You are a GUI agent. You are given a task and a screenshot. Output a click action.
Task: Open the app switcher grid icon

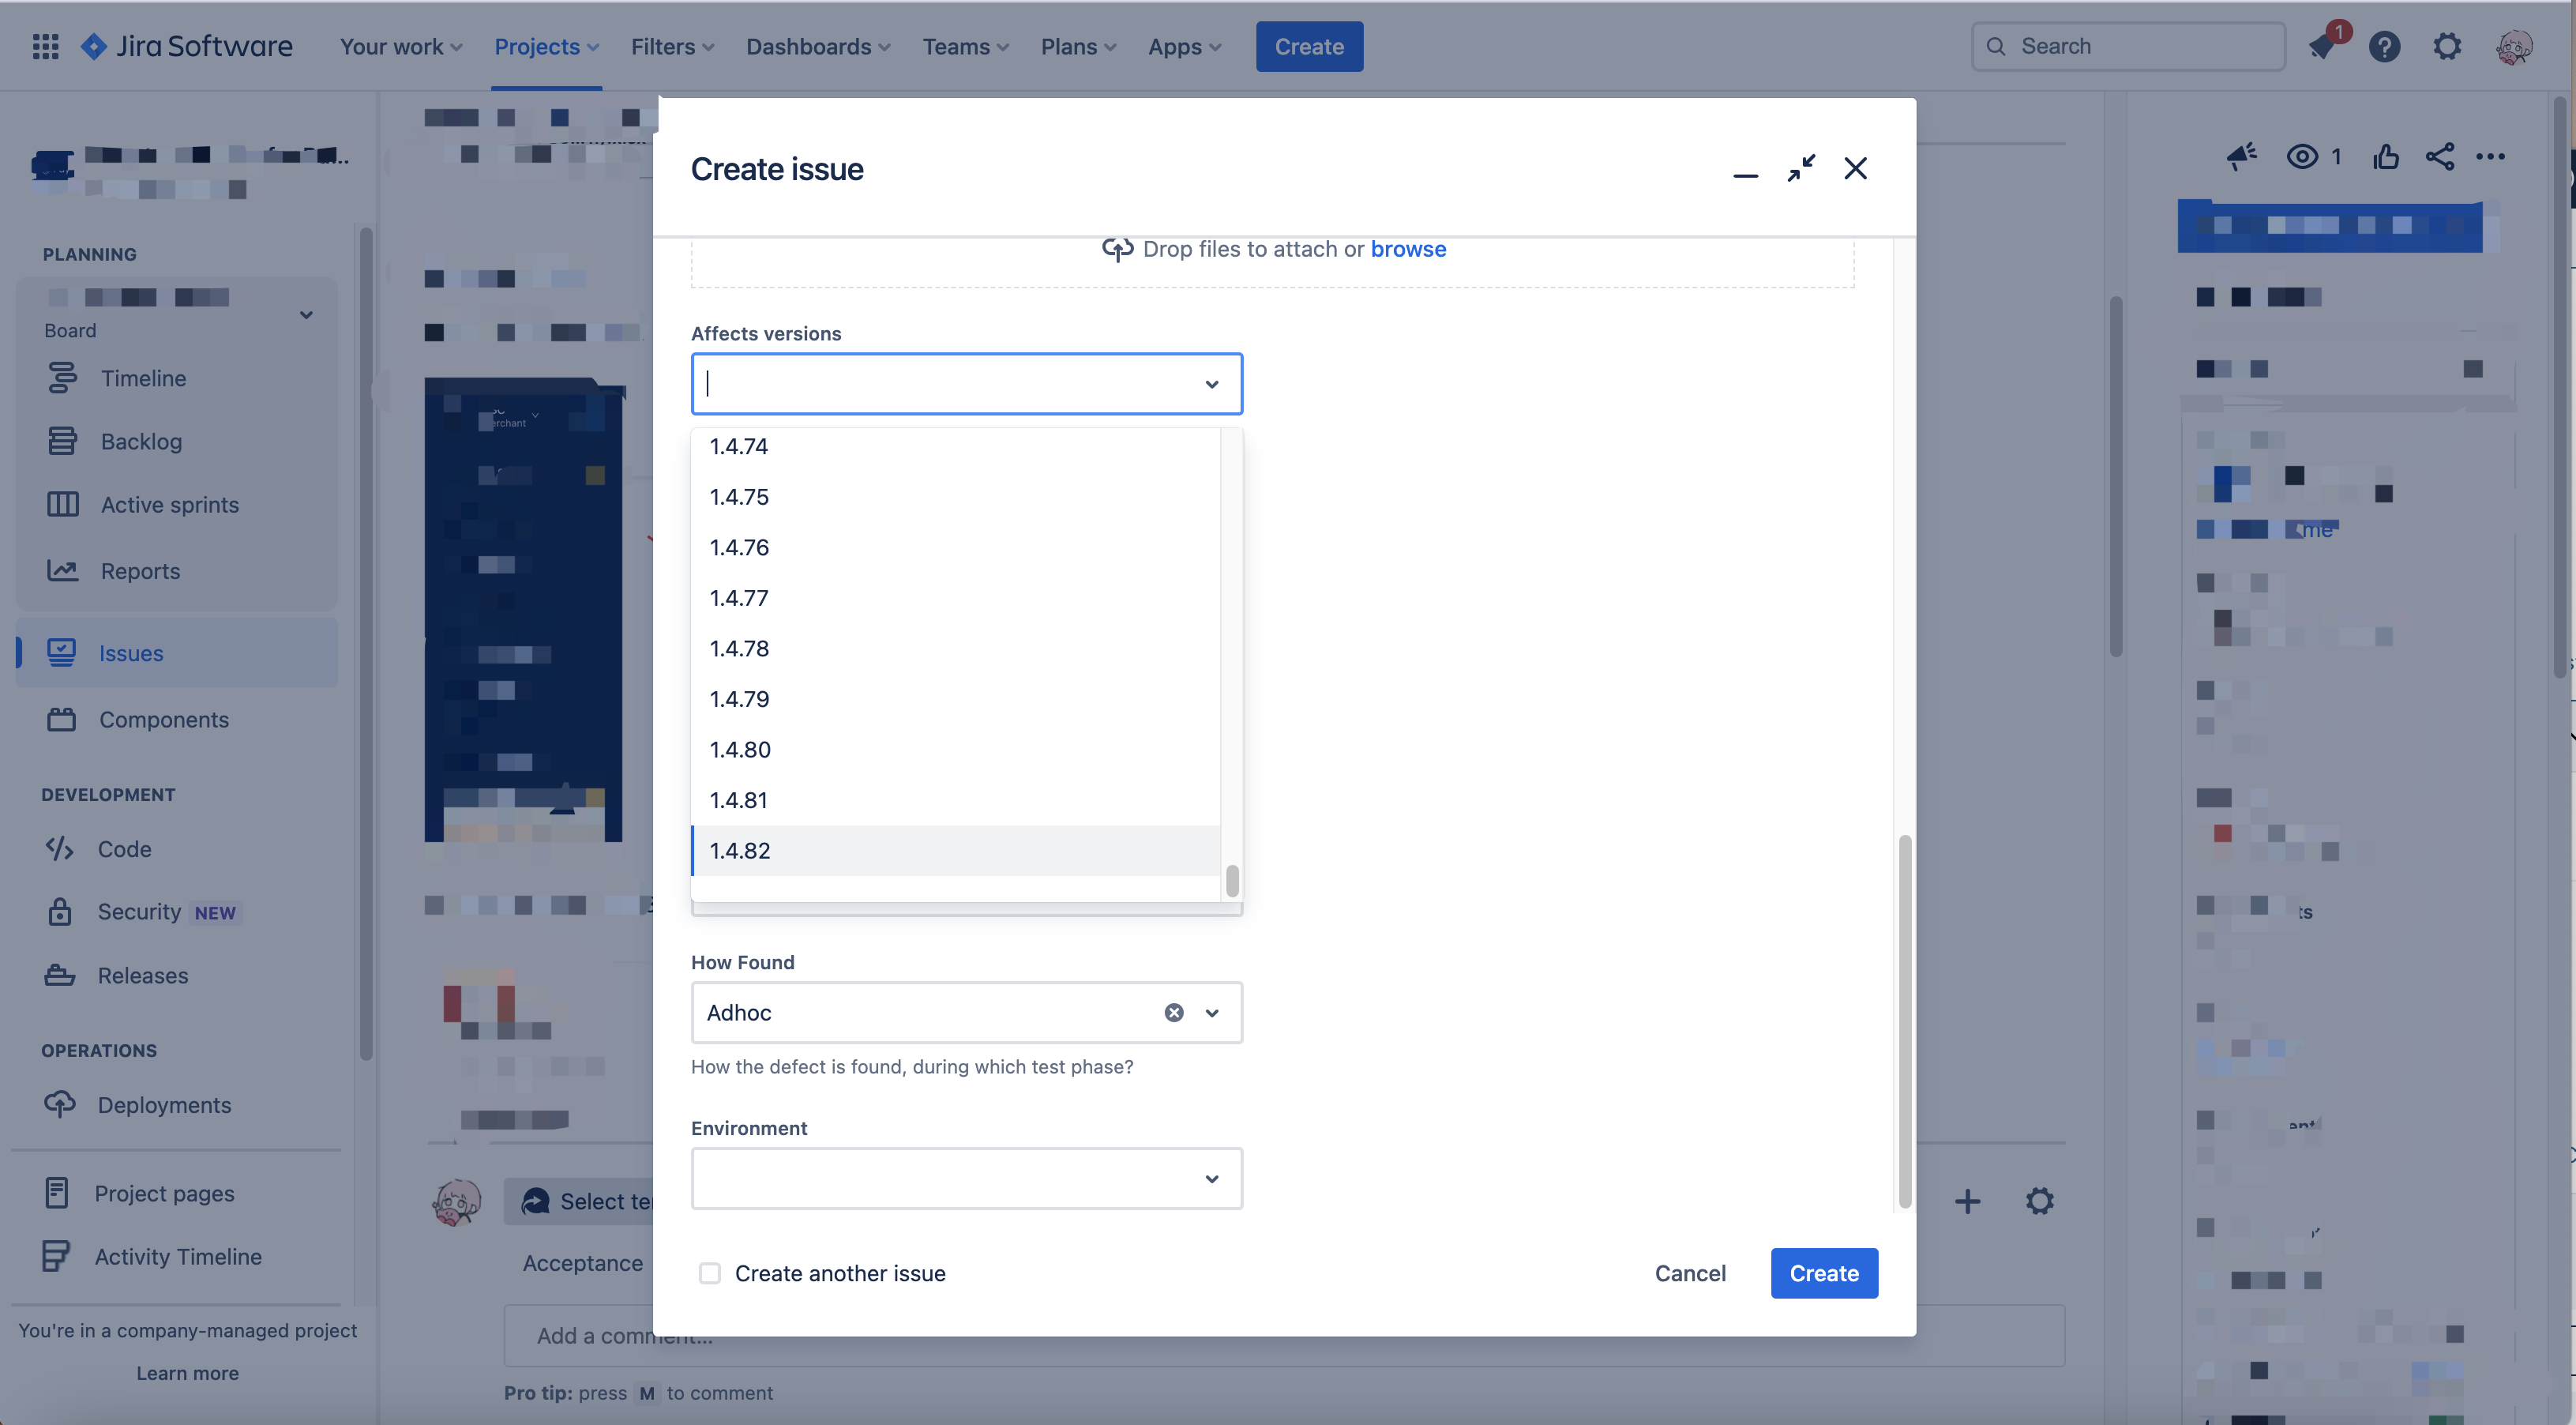46,46
